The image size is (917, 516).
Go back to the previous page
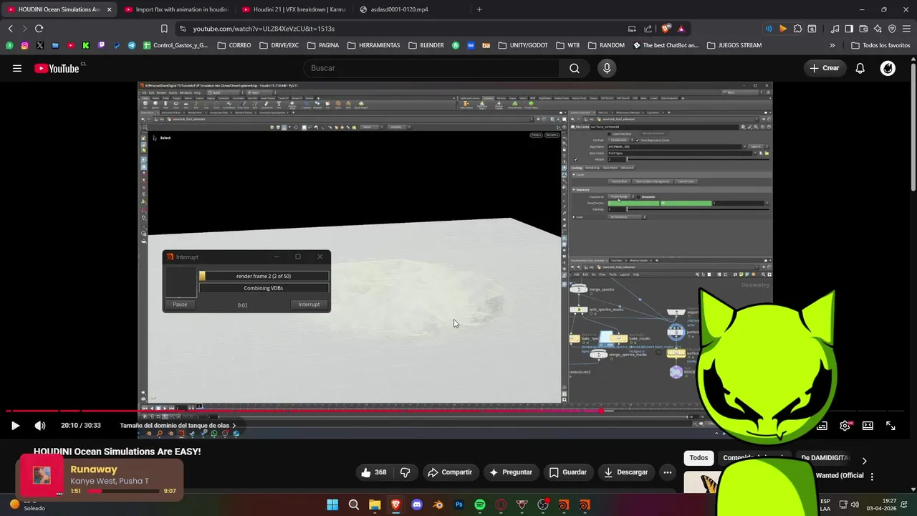coord(10,29)
